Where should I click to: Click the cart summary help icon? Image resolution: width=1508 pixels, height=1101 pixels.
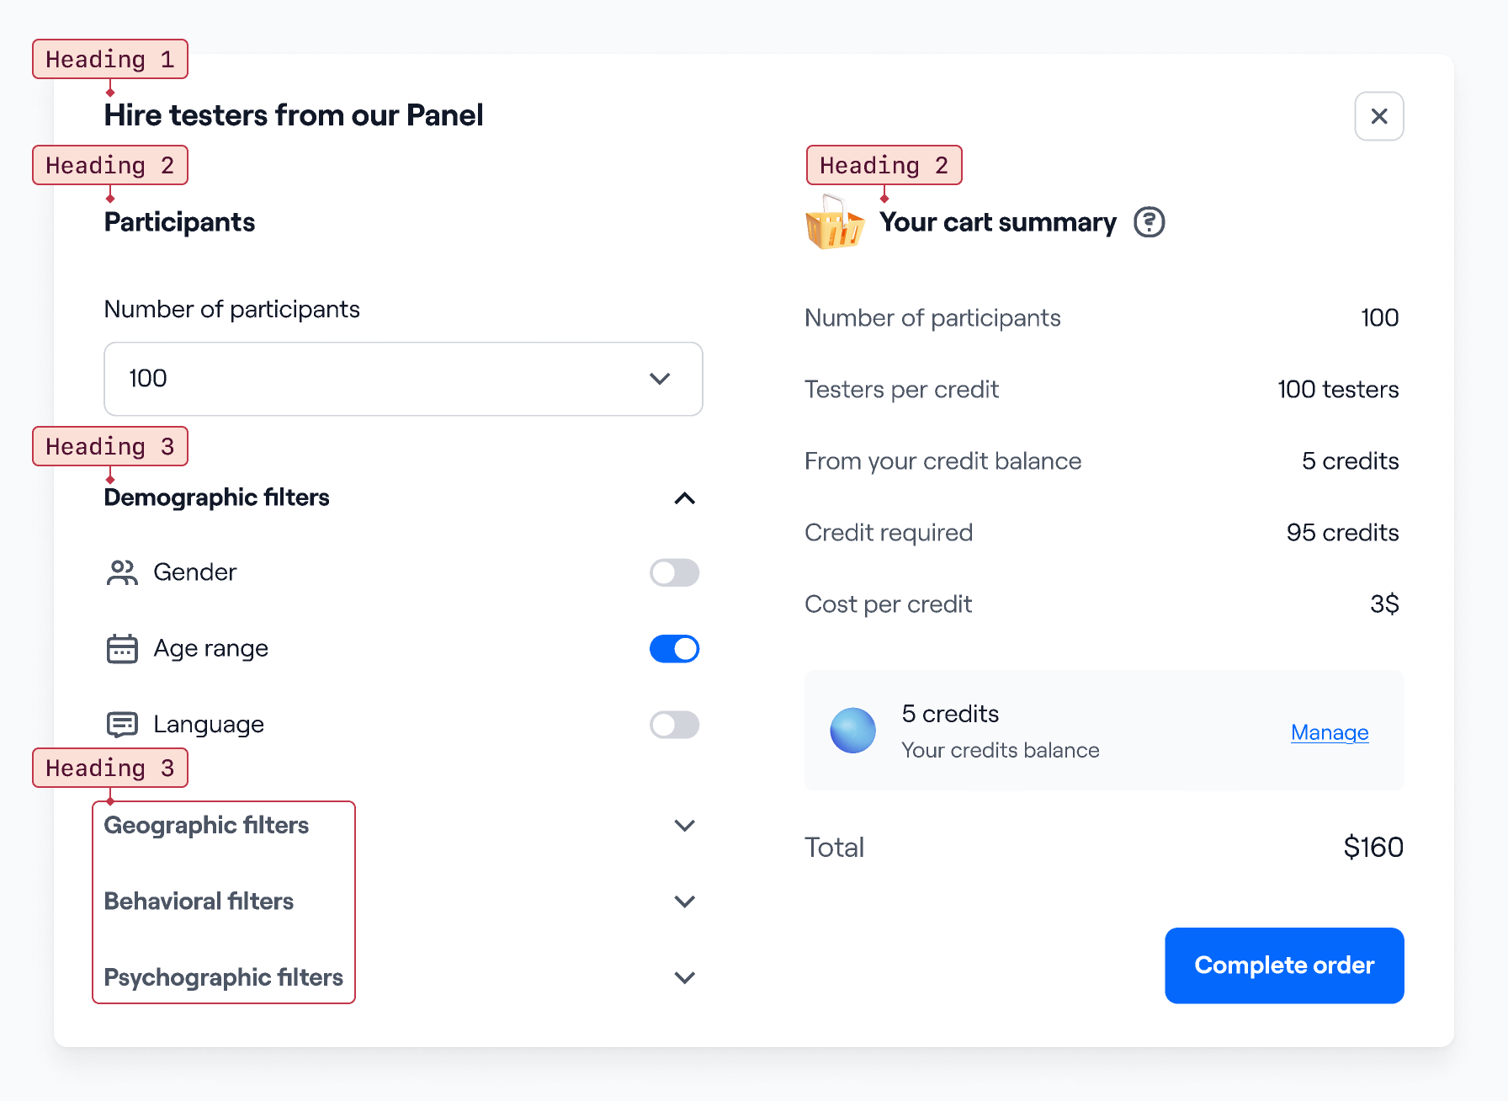[x=1149, y=222]
